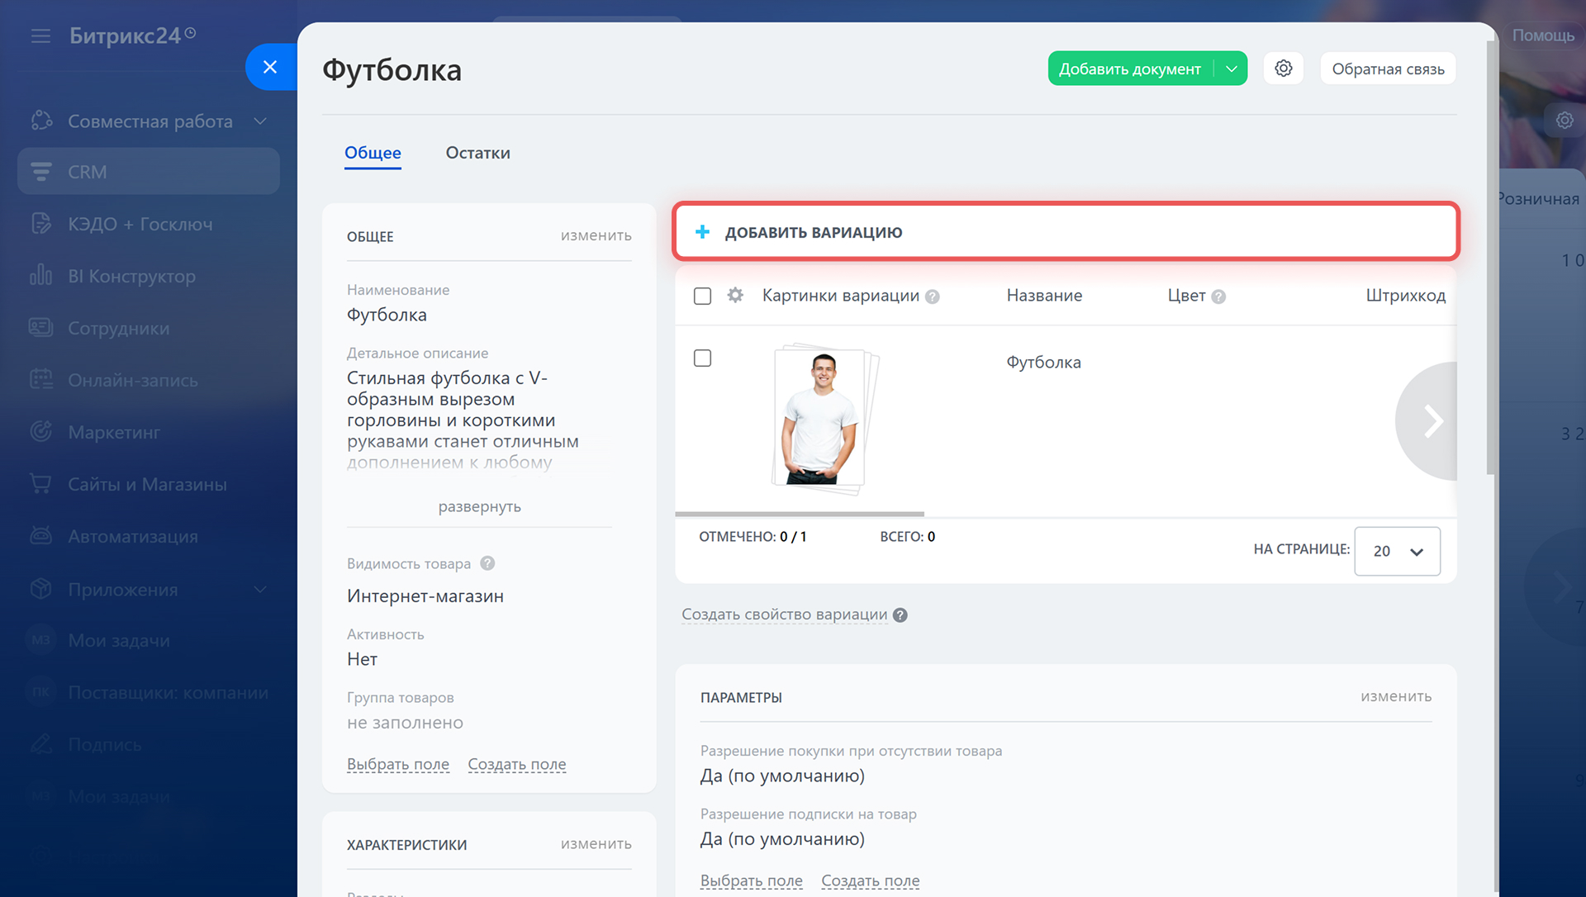Click help icon beside Картинки вариации
This screenshot has height=897, width=1586.
pyautogui.click(x=933, y=297)
